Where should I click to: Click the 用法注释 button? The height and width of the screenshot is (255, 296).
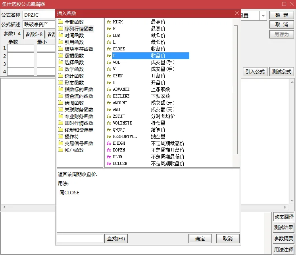coord(284,249)
